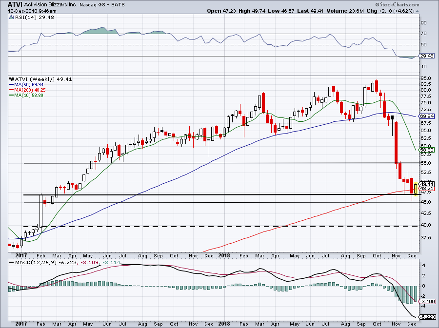
Task: Click the bold 49.41 last price tag
Action: [x=427, y=184]
